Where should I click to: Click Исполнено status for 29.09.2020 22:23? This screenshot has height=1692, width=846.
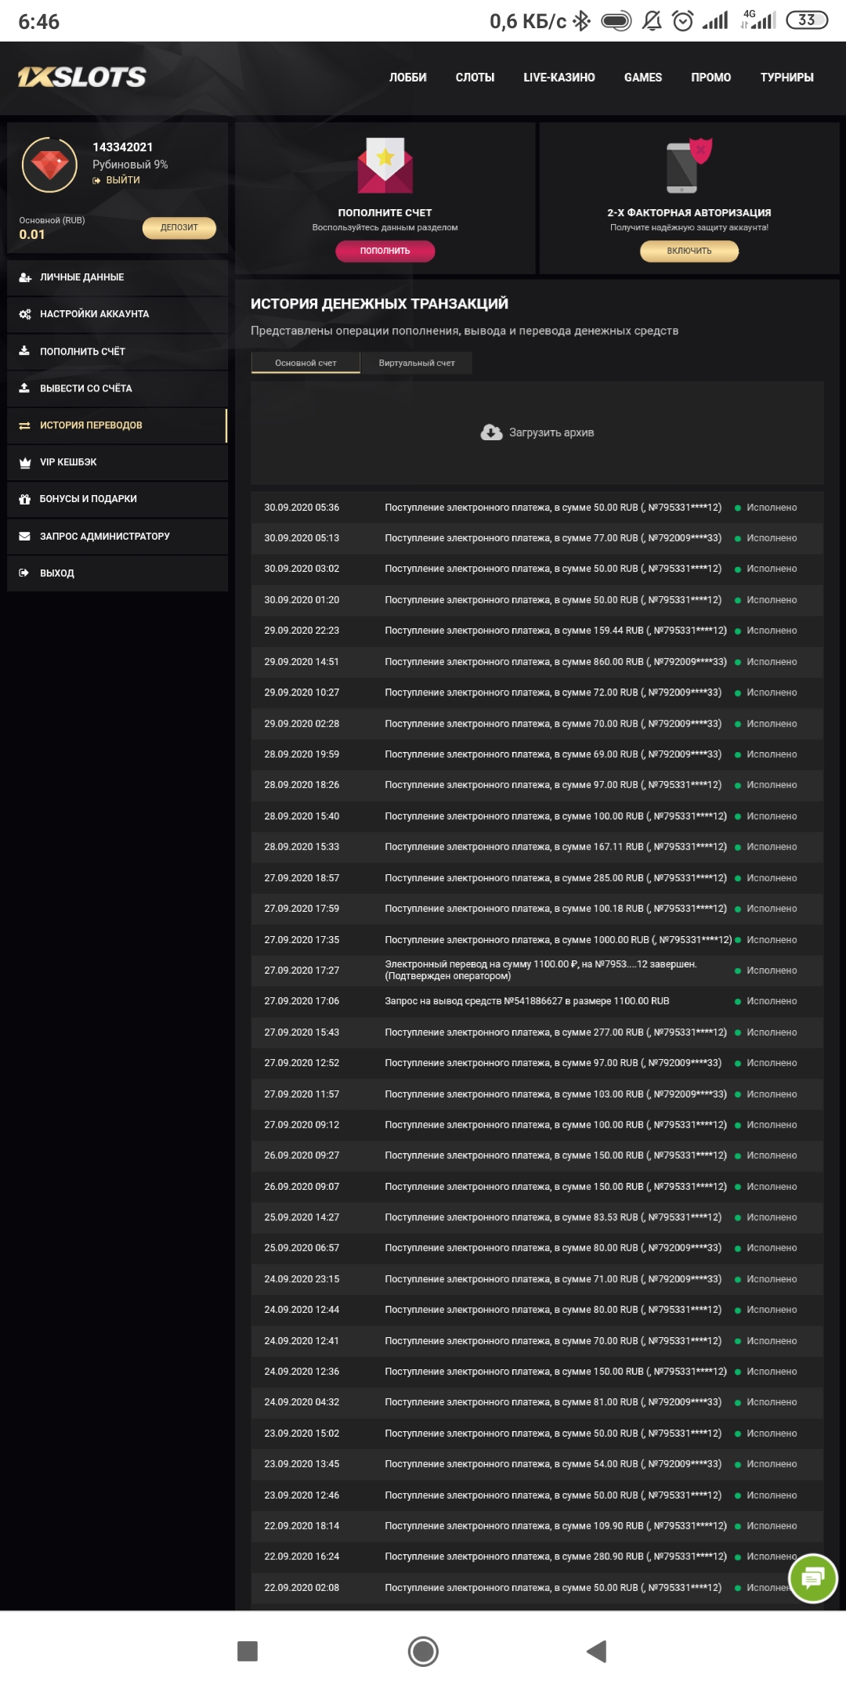[x=772, y=631]
